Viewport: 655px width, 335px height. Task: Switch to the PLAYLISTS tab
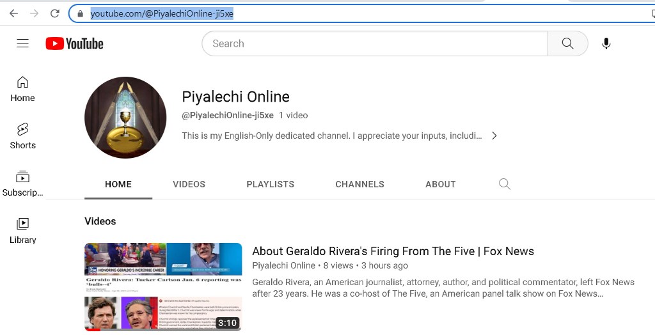[x=270, y=184]
